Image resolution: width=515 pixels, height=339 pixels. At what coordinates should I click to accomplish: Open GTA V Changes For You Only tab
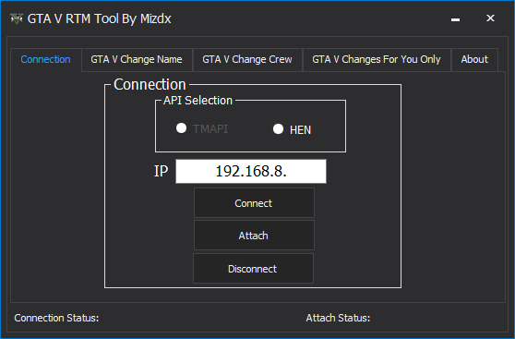[x=377, y=59]
